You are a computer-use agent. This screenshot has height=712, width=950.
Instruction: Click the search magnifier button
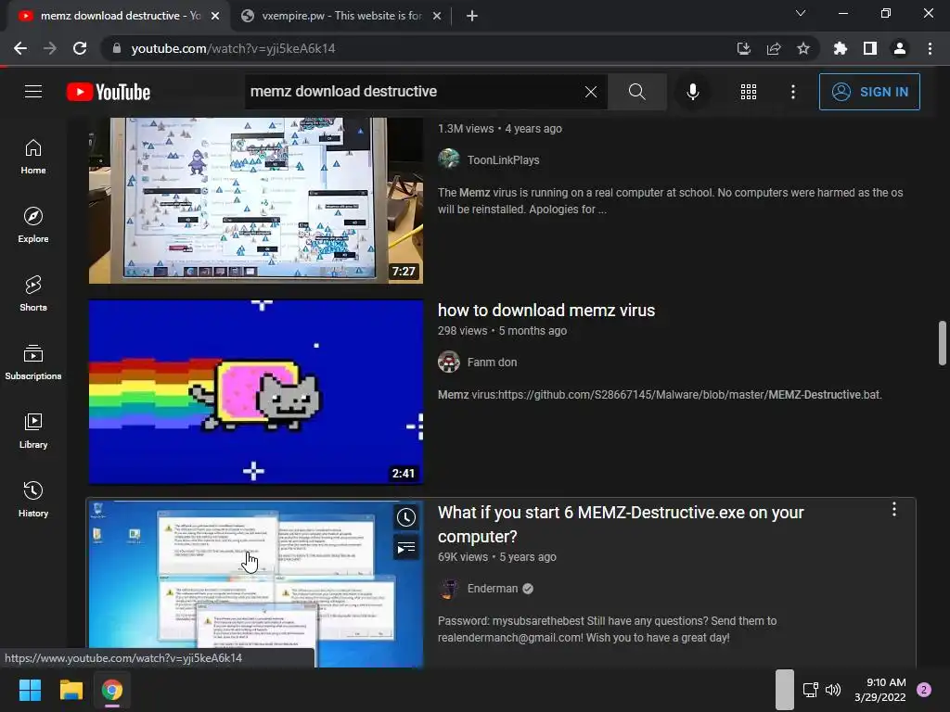tap(636, 92)
